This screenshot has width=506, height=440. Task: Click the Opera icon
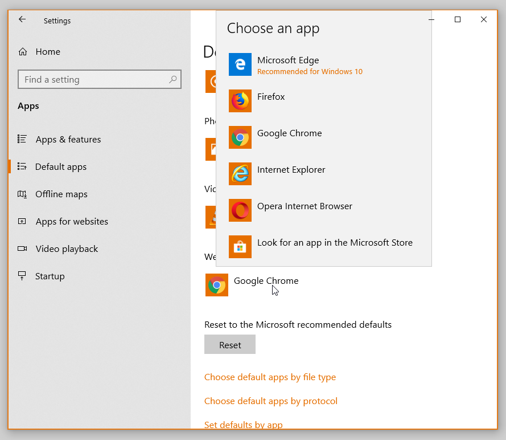240,210
